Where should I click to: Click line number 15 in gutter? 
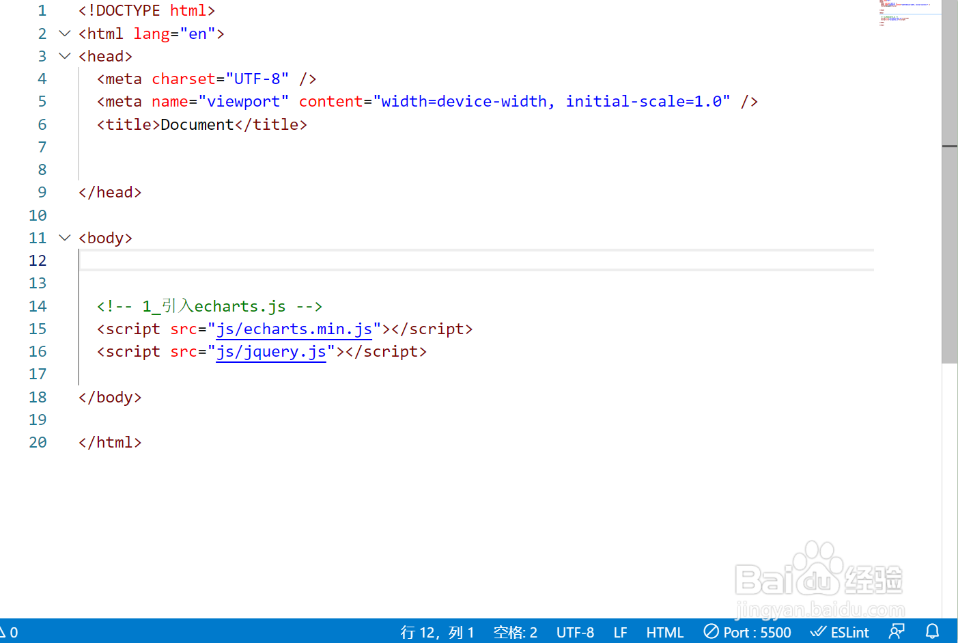tap(38, 329)
